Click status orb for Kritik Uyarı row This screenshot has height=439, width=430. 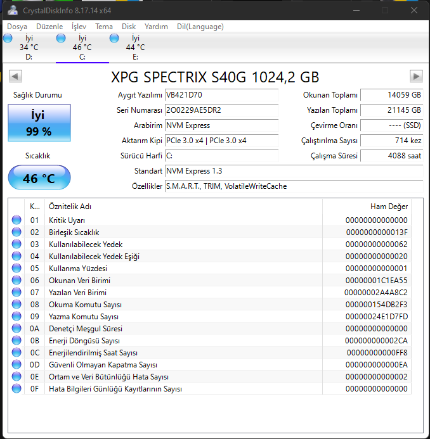[16, 220]
